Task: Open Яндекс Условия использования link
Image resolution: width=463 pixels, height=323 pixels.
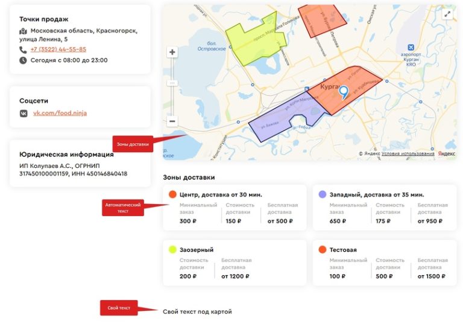Action: (408, 154)
